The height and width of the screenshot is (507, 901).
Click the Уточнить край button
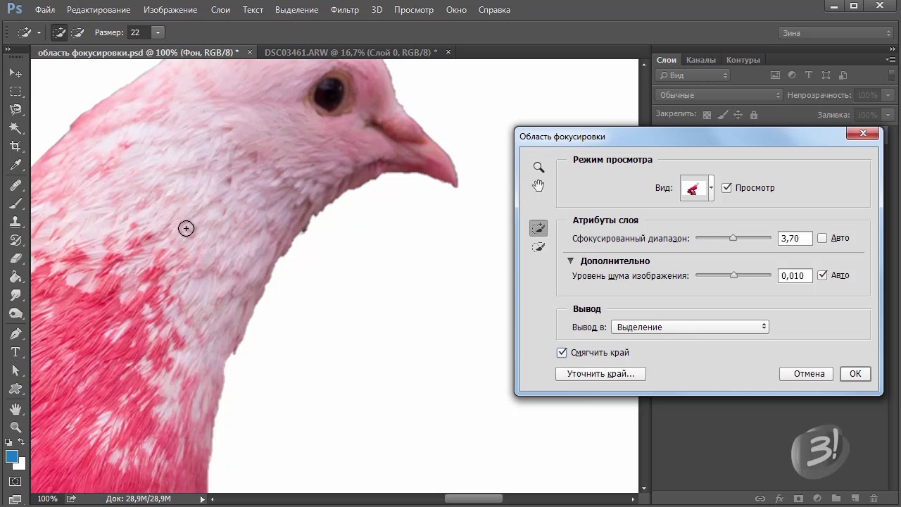(600, 374)
